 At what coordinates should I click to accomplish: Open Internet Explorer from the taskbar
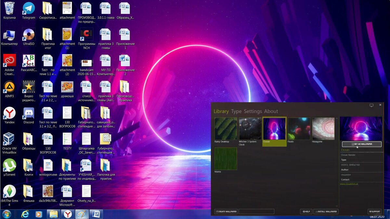pyautogui.click(x=25, y=214)
